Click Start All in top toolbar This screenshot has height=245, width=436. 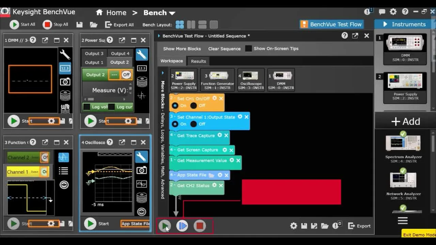tap(22, 24)
